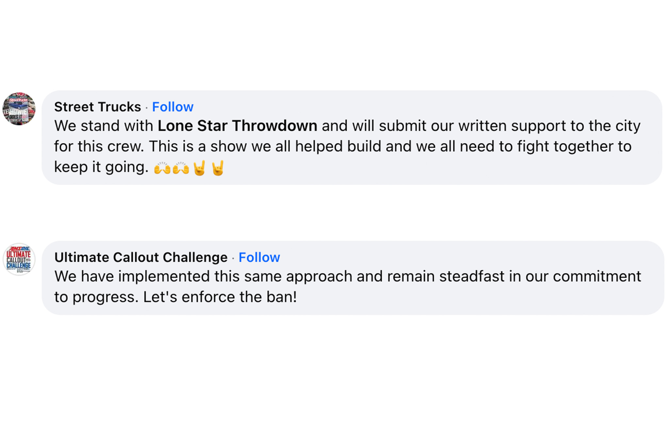This screenshot has height=446, width=669.
Task: Open the Ultimate Callout Challenge avatar
Action: click(19, 259)
